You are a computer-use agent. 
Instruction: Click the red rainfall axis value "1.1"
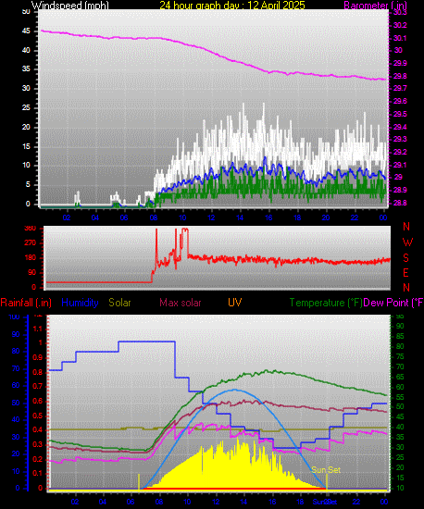coord(38,329)
